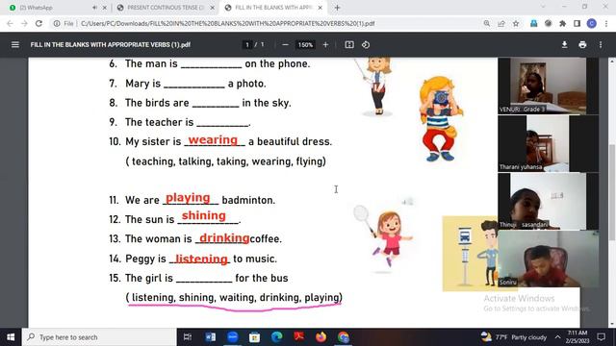
Task: Click the site info icon before File
Action: (x=57, y=23)
